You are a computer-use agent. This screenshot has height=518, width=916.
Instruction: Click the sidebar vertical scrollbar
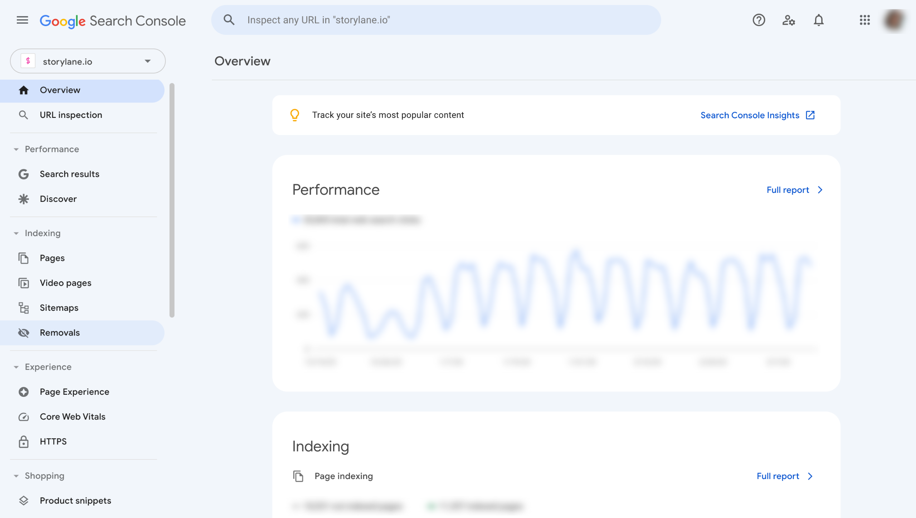[x=172, y=200]
